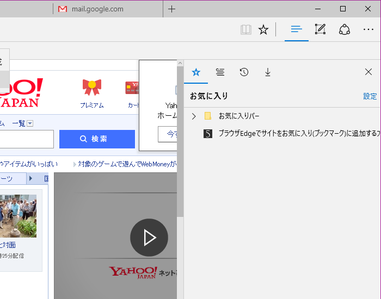
Task: Switch to the Favorites star tab
Action: click(x=196, y=72)
